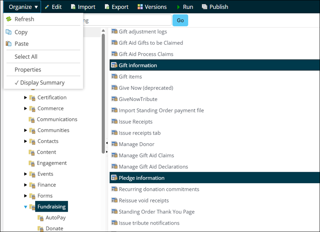Click the Paste clipboard icon
Screen dimensions: 320x232
(9, 44)
